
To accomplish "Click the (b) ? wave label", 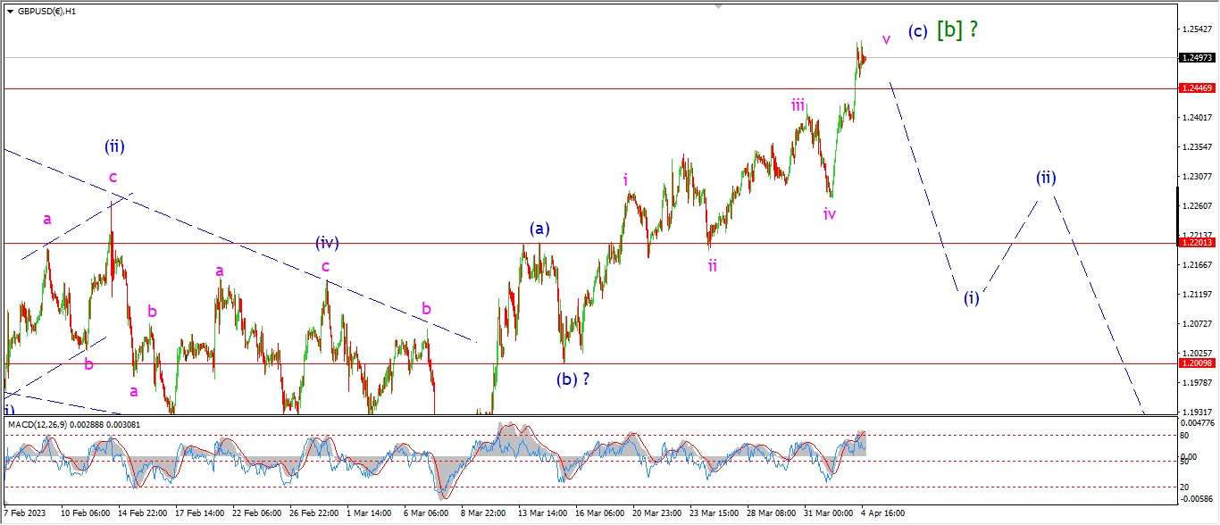I will (573, 379).
